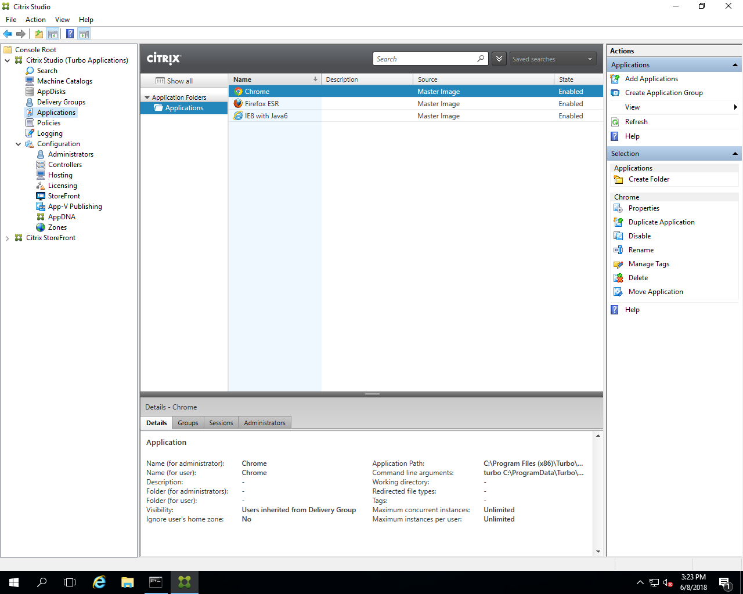Collapse the Configuration tree node

pyautogui.click(x=18, y=143)
